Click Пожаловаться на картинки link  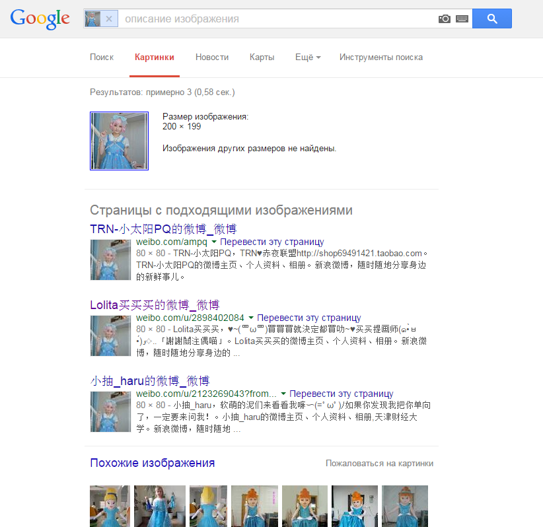tap(379, 464)
